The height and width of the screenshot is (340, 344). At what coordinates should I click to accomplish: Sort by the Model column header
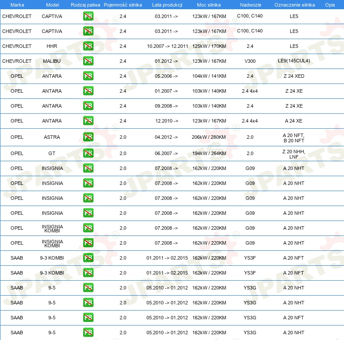point(52,4)
